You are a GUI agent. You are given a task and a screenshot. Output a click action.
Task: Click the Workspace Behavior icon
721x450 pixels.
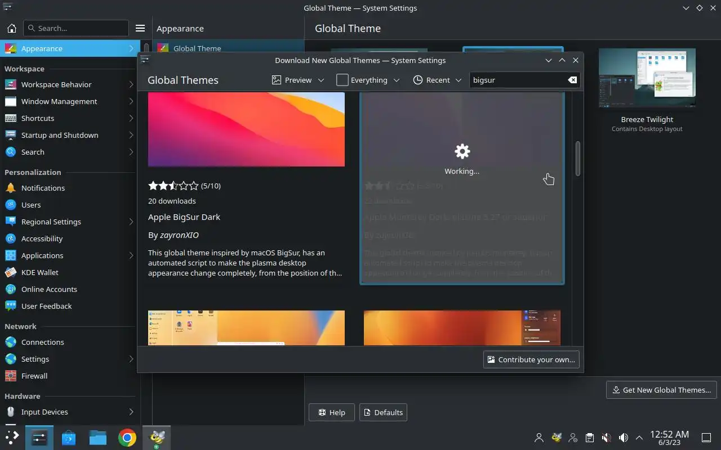point(11,84)
